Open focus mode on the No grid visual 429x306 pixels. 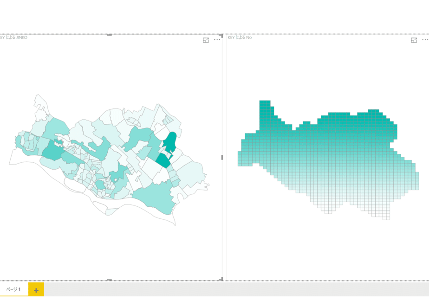pos(414,40)
